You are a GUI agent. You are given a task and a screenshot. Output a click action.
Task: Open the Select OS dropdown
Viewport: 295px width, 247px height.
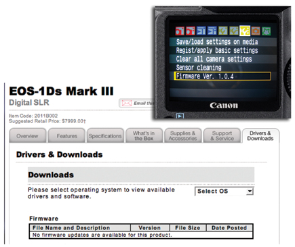click(x=224, y=192)
